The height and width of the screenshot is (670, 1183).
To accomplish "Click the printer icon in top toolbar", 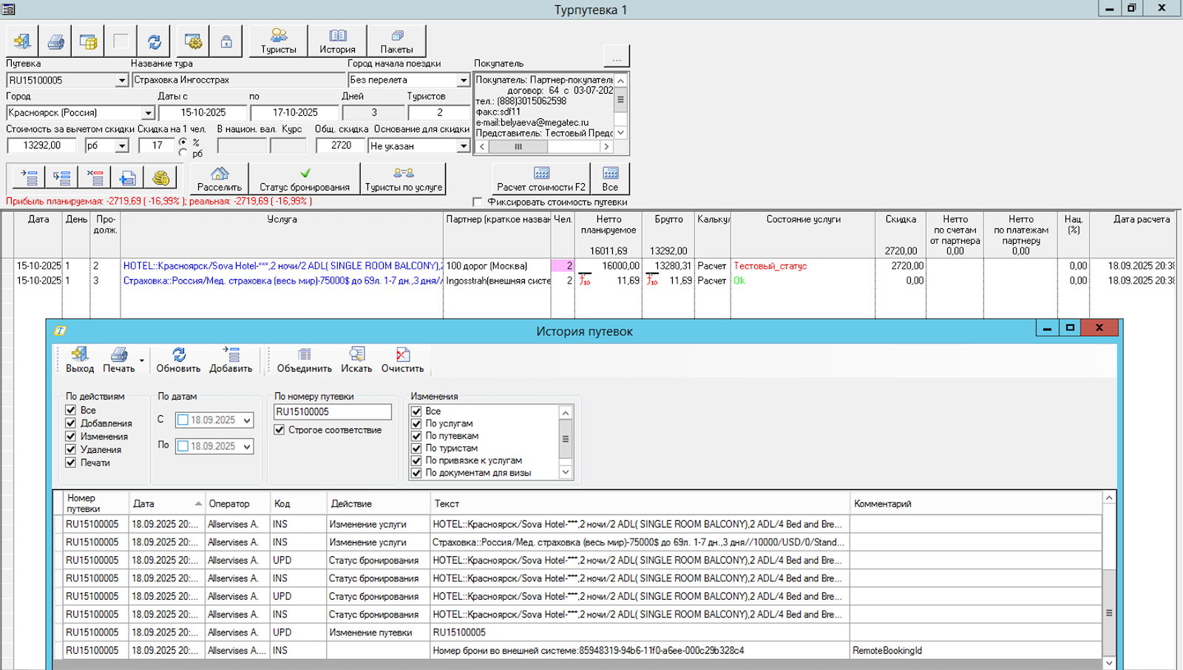I will (55, 42).
